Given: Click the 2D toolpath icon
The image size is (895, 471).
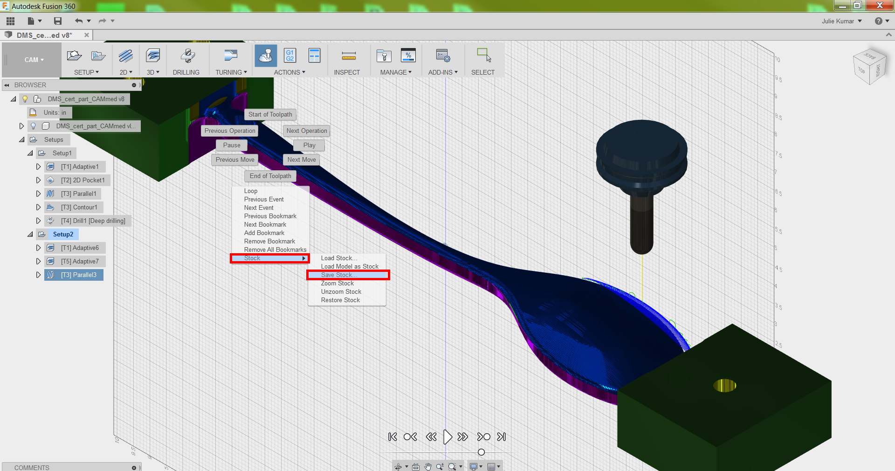Looking at the screenshot, I should click(x=125, y=56).
